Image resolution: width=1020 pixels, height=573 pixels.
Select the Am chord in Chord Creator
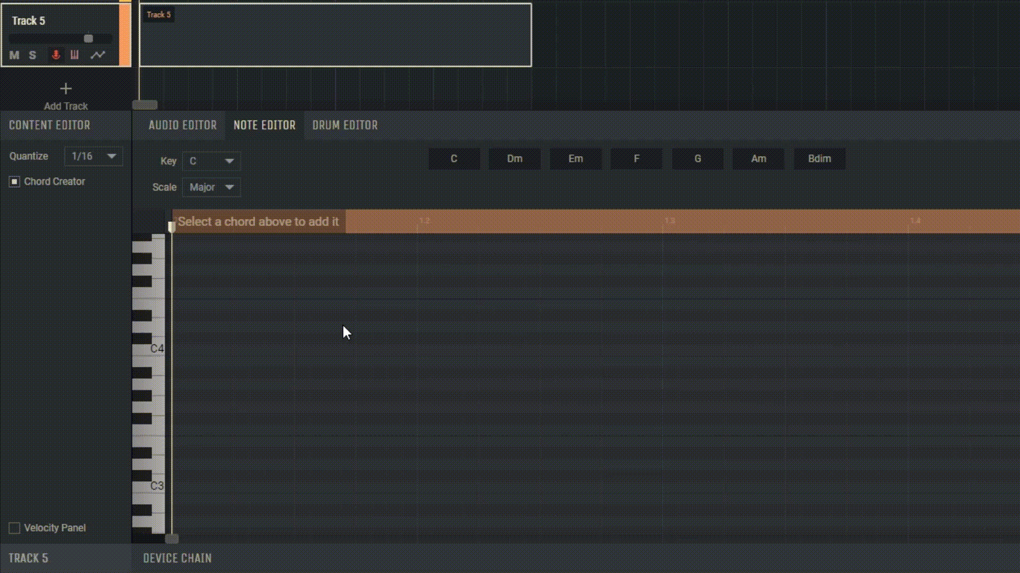pos(758,158)
